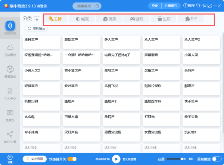Open 我的音效 in the sidebar
Screen dimensions: 224x165
pyautogui.click(x=10, y=28)
